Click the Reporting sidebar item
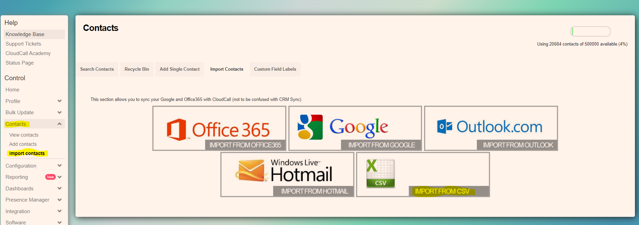 tap(17, 177)
